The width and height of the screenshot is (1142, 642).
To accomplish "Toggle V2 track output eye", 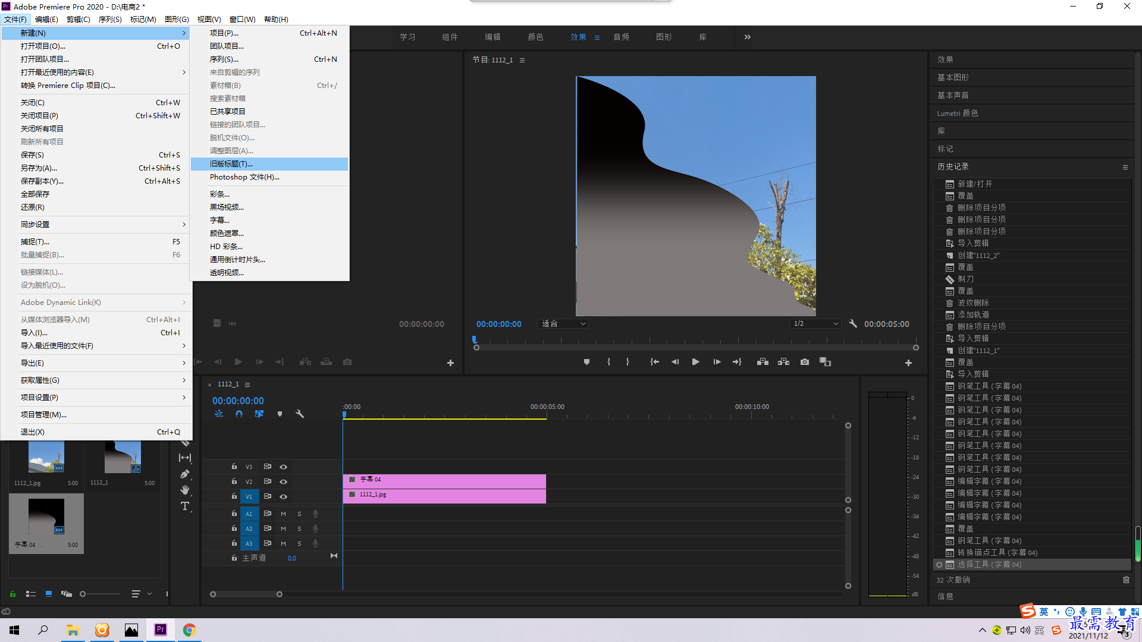I will pos(284,482).
